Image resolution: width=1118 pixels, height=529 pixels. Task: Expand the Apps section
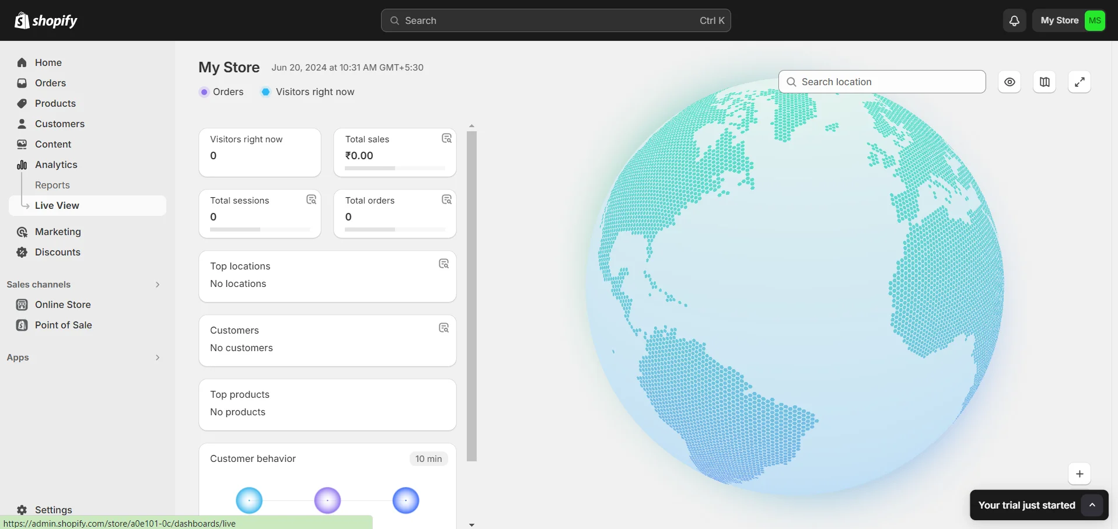click(157, 357)
